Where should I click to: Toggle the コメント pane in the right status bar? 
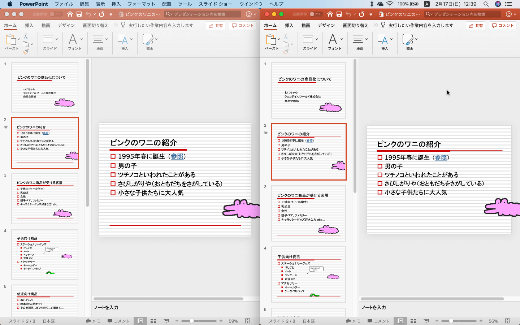point(378,321)
